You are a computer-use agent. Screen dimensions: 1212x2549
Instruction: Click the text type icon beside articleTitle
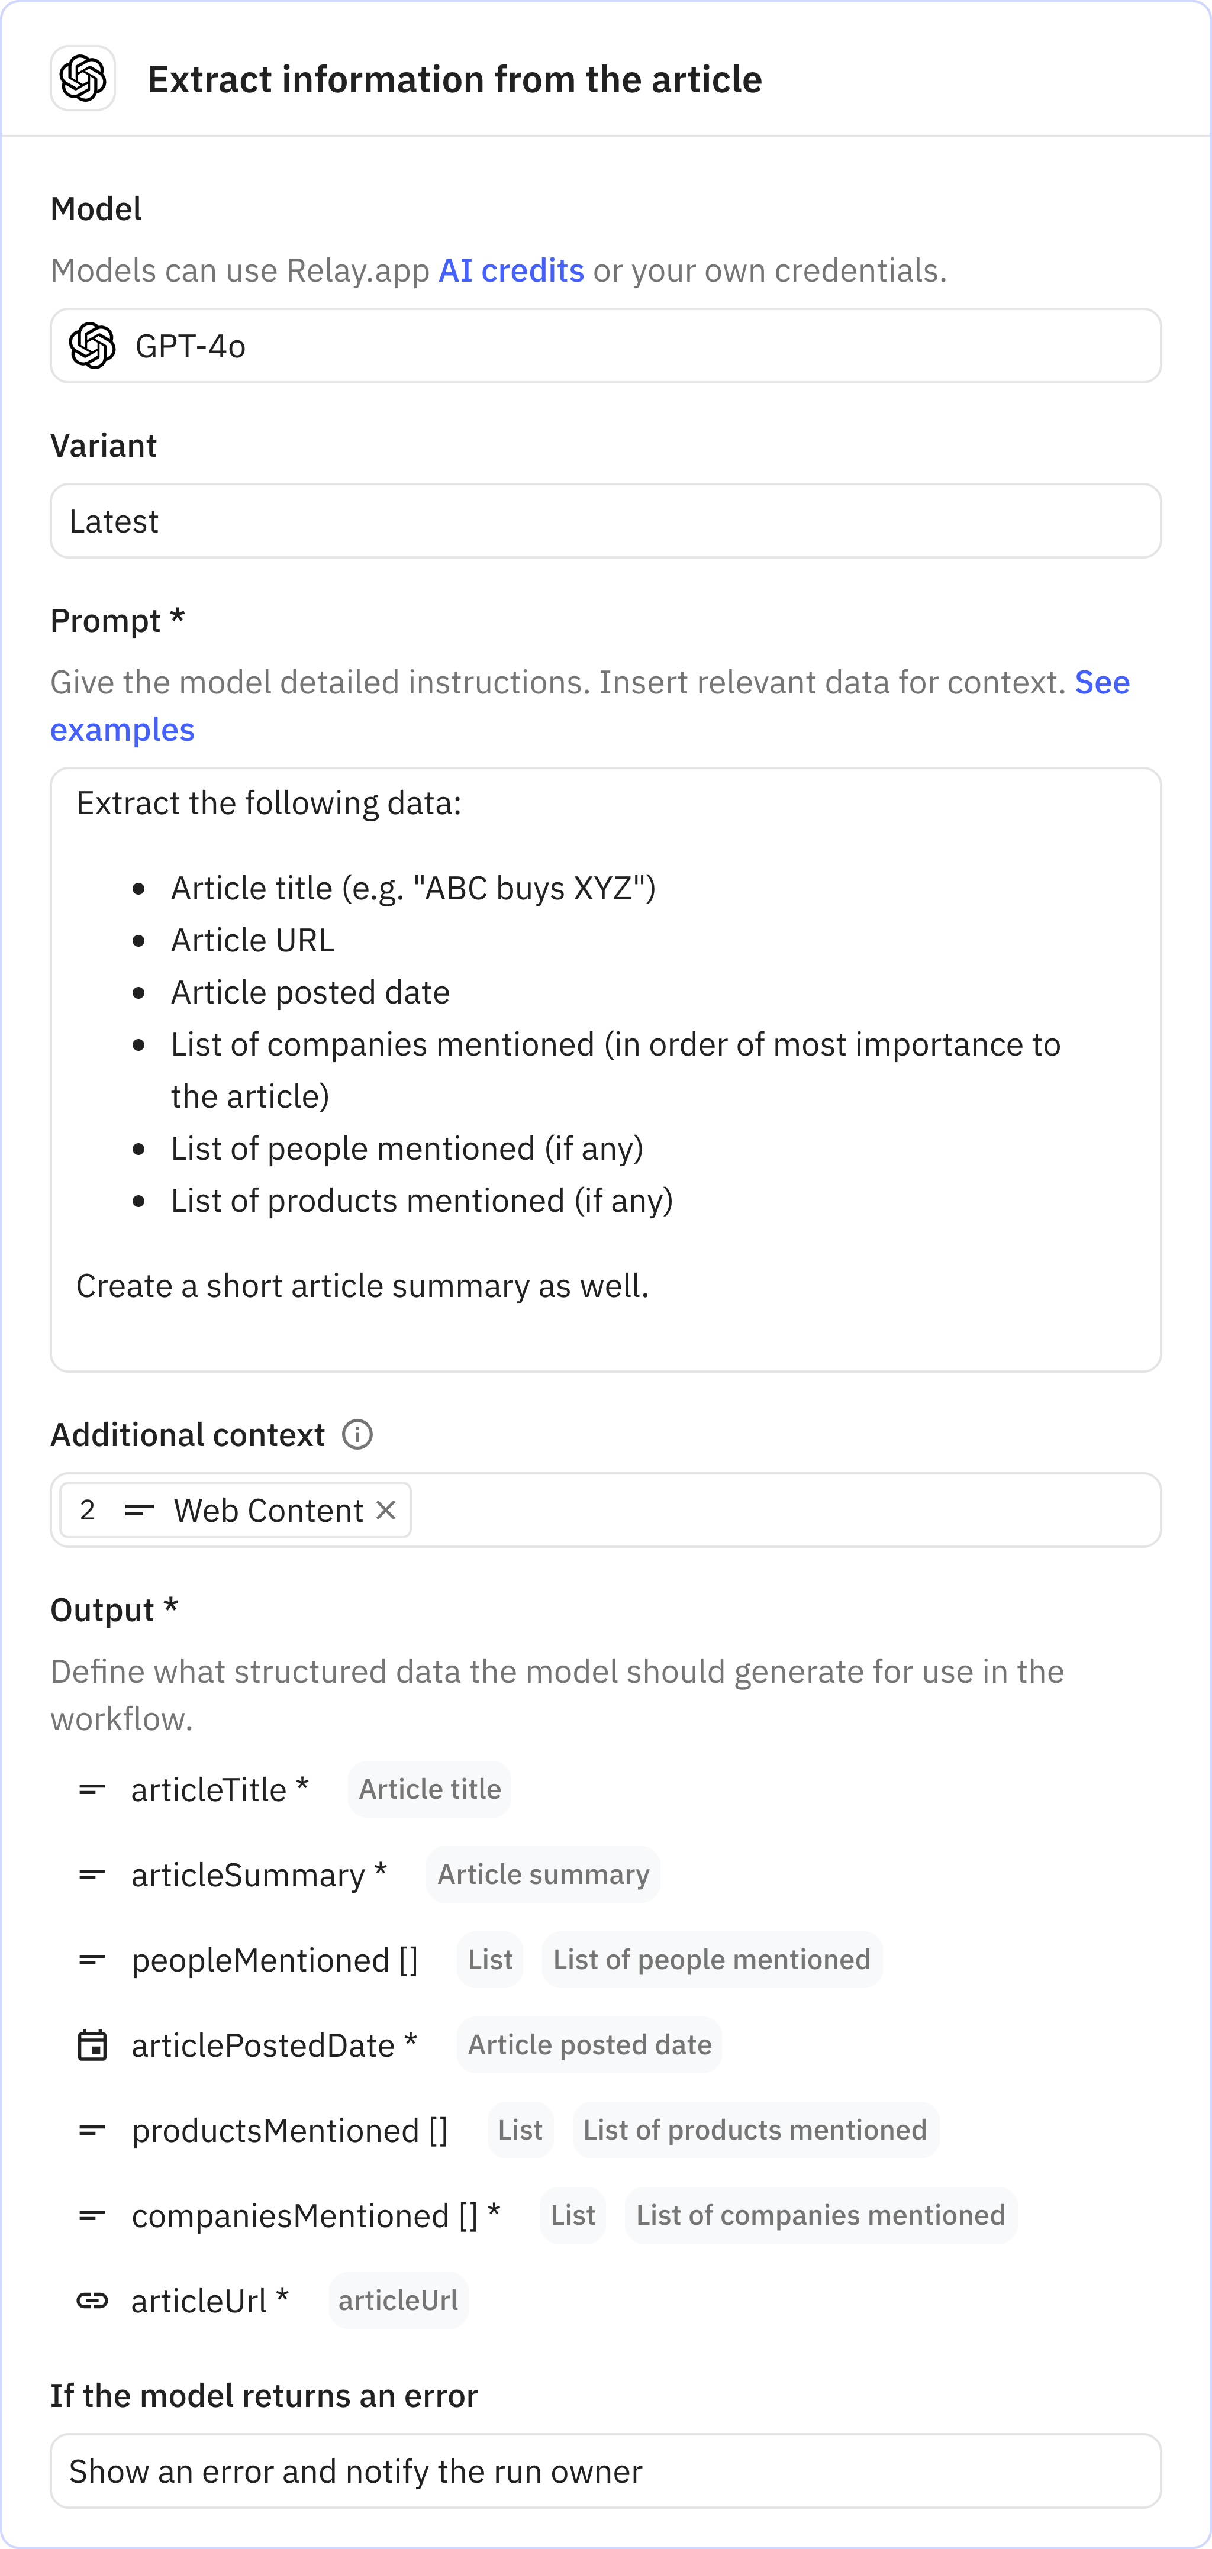[x=92, y=1789]
